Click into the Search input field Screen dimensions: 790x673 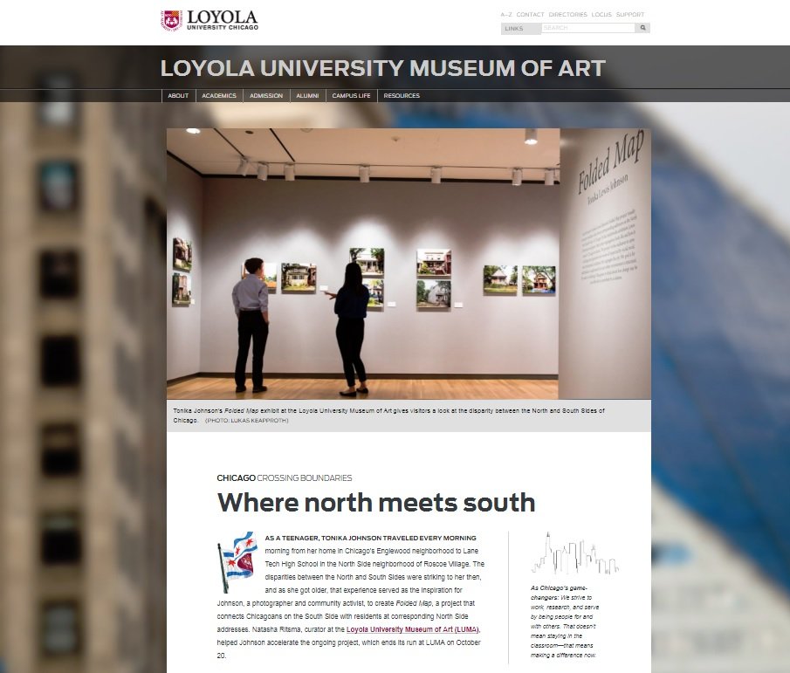coord(588,28)
